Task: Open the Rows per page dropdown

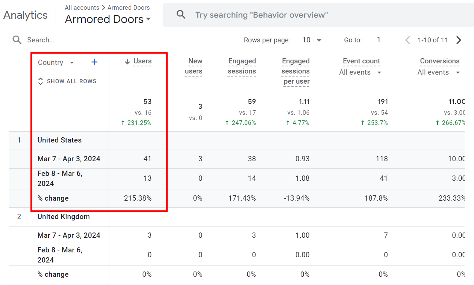Action: click(x=312, y=40)
